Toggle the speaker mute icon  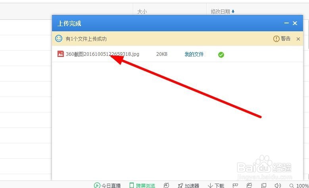[x=278, y=186]
